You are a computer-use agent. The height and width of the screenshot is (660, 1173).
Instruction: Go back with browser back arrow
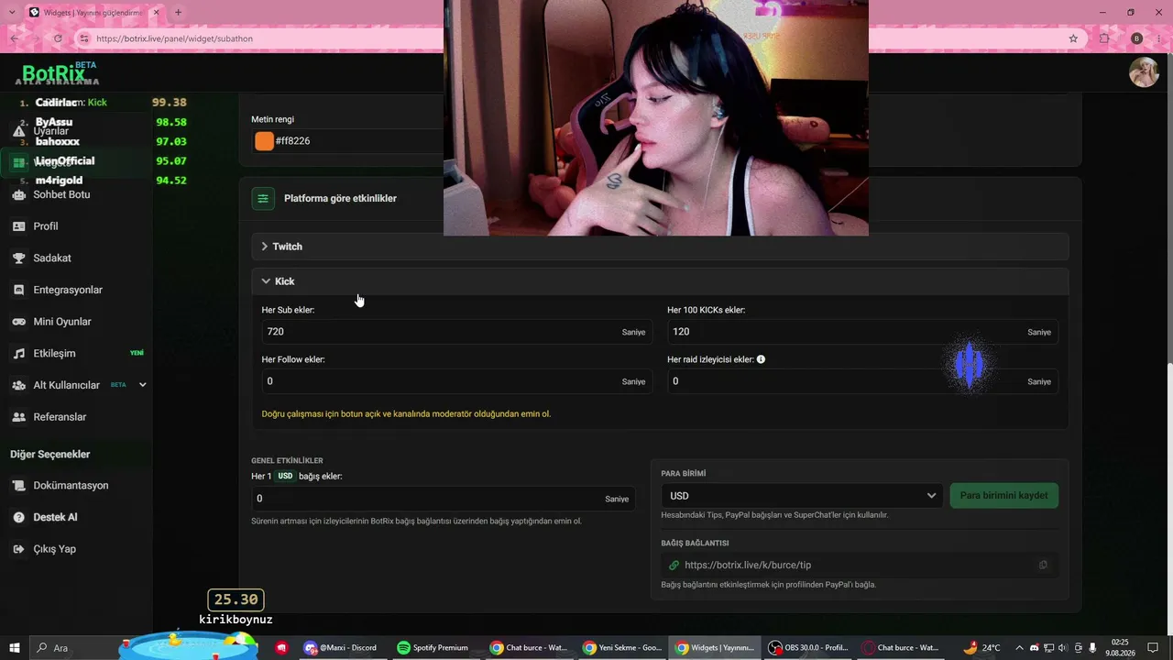click(x=15, y=38)
